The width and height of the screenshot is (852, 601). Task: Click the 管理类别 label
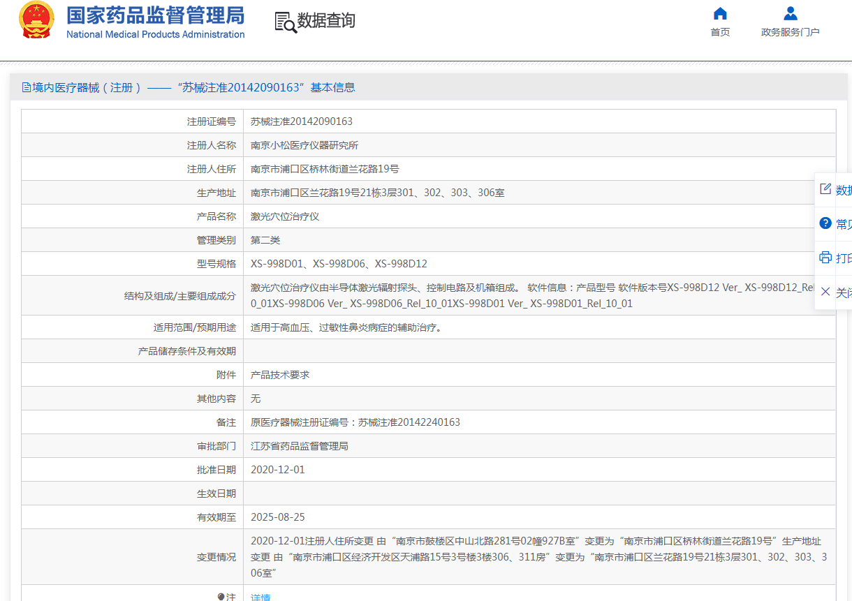pos(216,240)
